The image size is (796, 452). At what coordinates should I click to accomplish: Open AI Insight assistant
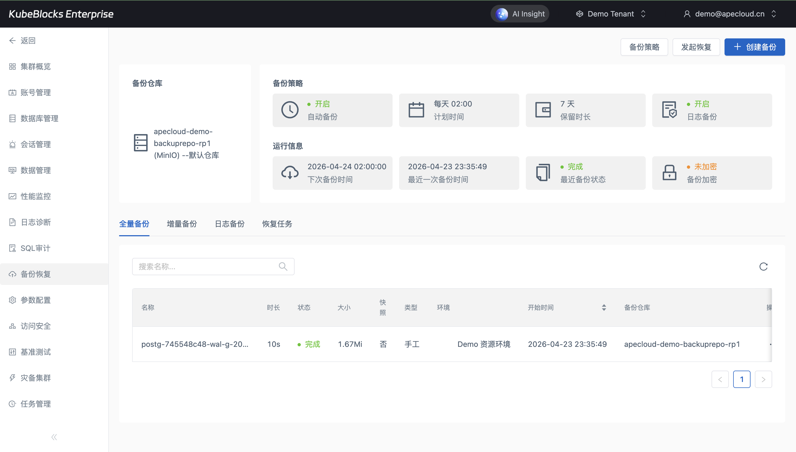pyautogui.click(x=520, y=14)
